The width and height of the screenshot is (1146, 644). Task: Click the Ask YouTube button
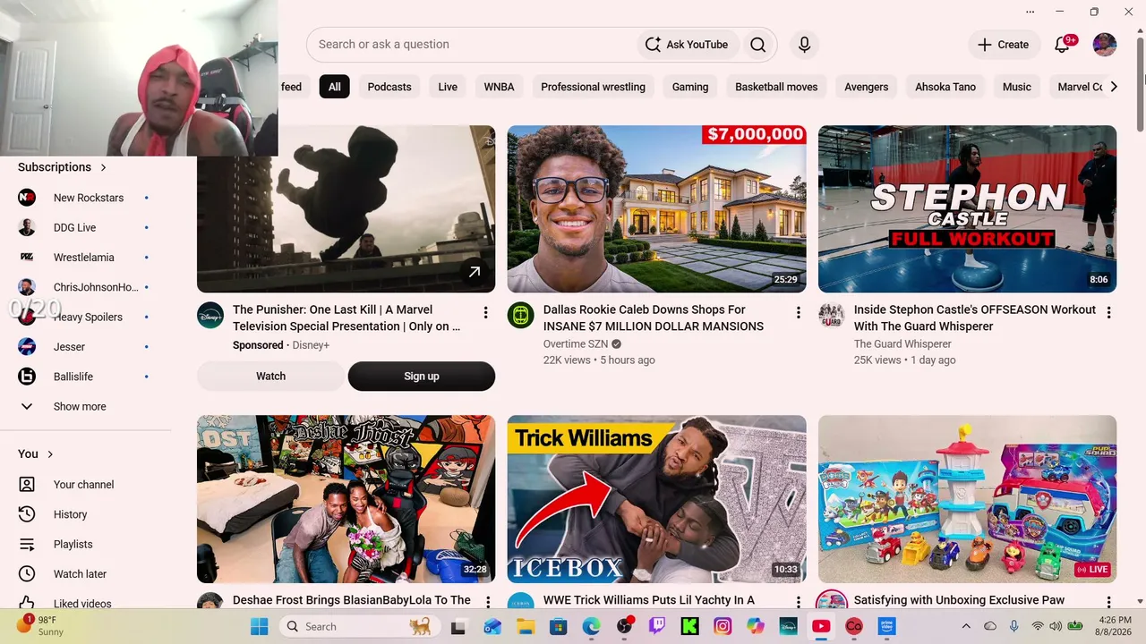pyautogui.click(x=687, y=45)
